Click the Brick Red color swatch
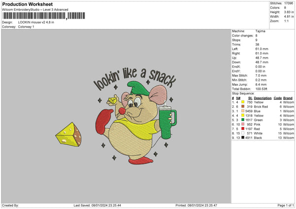 (x=243, y=106)
